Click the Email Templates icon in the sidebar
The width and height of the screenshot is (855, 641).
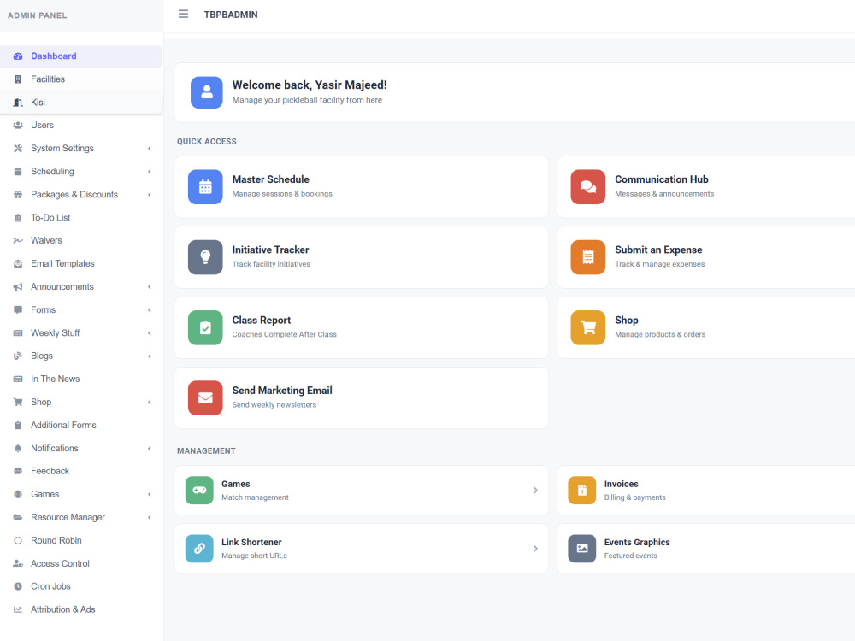click(x=18, y=264)
